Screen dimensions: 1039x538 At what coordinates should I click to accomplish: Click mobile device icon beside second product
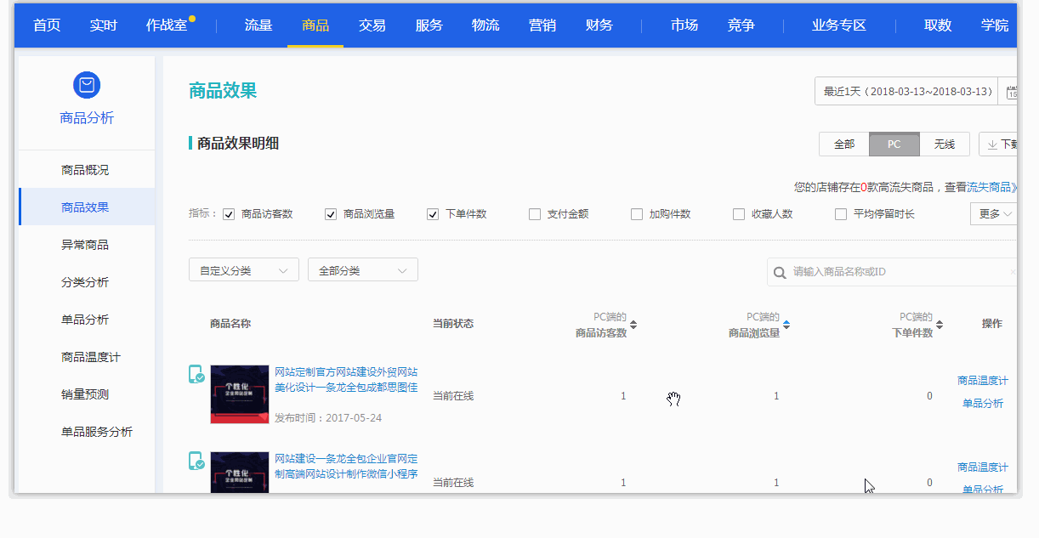click(196, 462)
